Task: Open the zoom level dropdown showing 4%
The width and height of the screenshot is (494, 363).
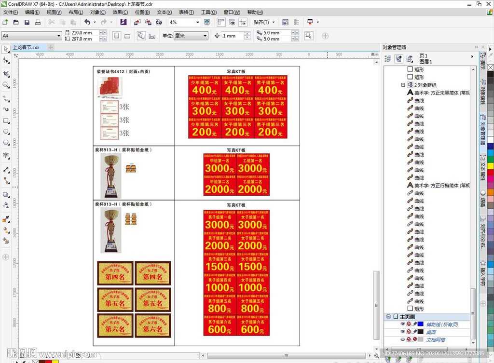Action: pos(198,22)
